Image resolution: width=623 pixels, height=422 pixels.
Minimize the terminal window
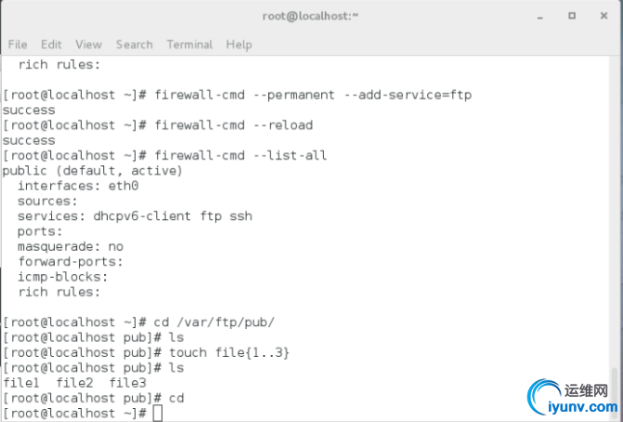[x=540, y=17]
